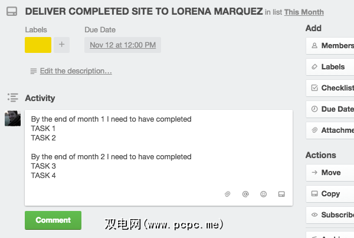Image resolution: width=354 pixels, height=238 pixels.
Task: Select the yellow label swatch
Action: (x=38, y=45)
